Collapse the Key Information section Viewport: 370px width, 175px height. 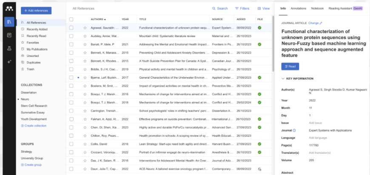284,79
